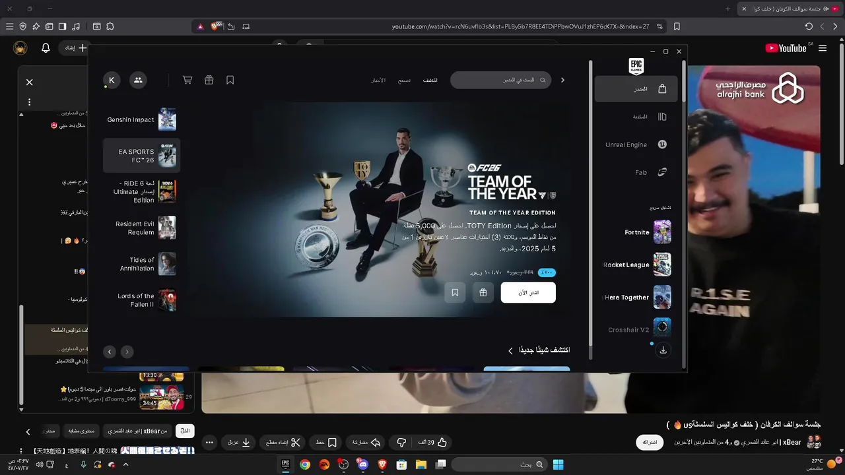Open Chrome from Windows taskbar
This screenshot has width=845, height=475.
[304, 464]
